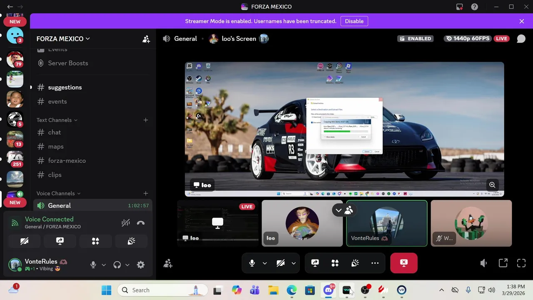Open input device dropdown in user panel
533x300 pixels.
(104, 265)
